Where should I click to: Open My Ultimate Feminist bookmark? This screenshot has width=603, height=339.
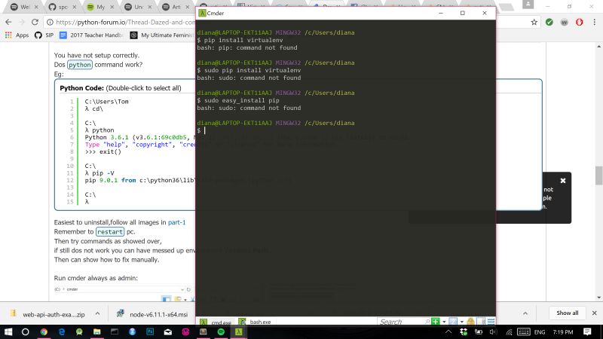tap(161, 35)
